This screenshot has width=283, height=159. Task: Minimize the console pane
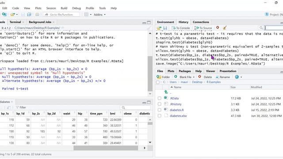click(x=144, y=23)
